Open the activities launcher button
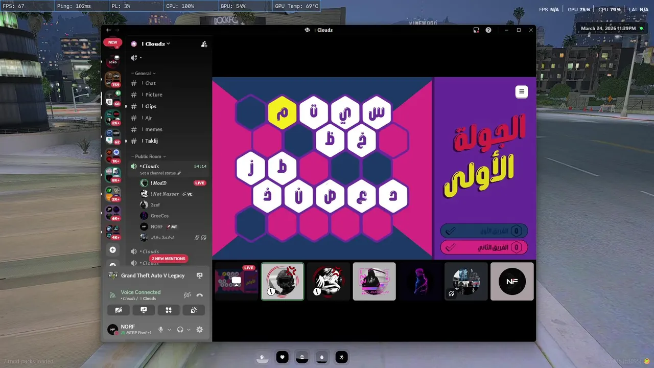Viewport: 654px width, 368px height. [x=169, y=310]
